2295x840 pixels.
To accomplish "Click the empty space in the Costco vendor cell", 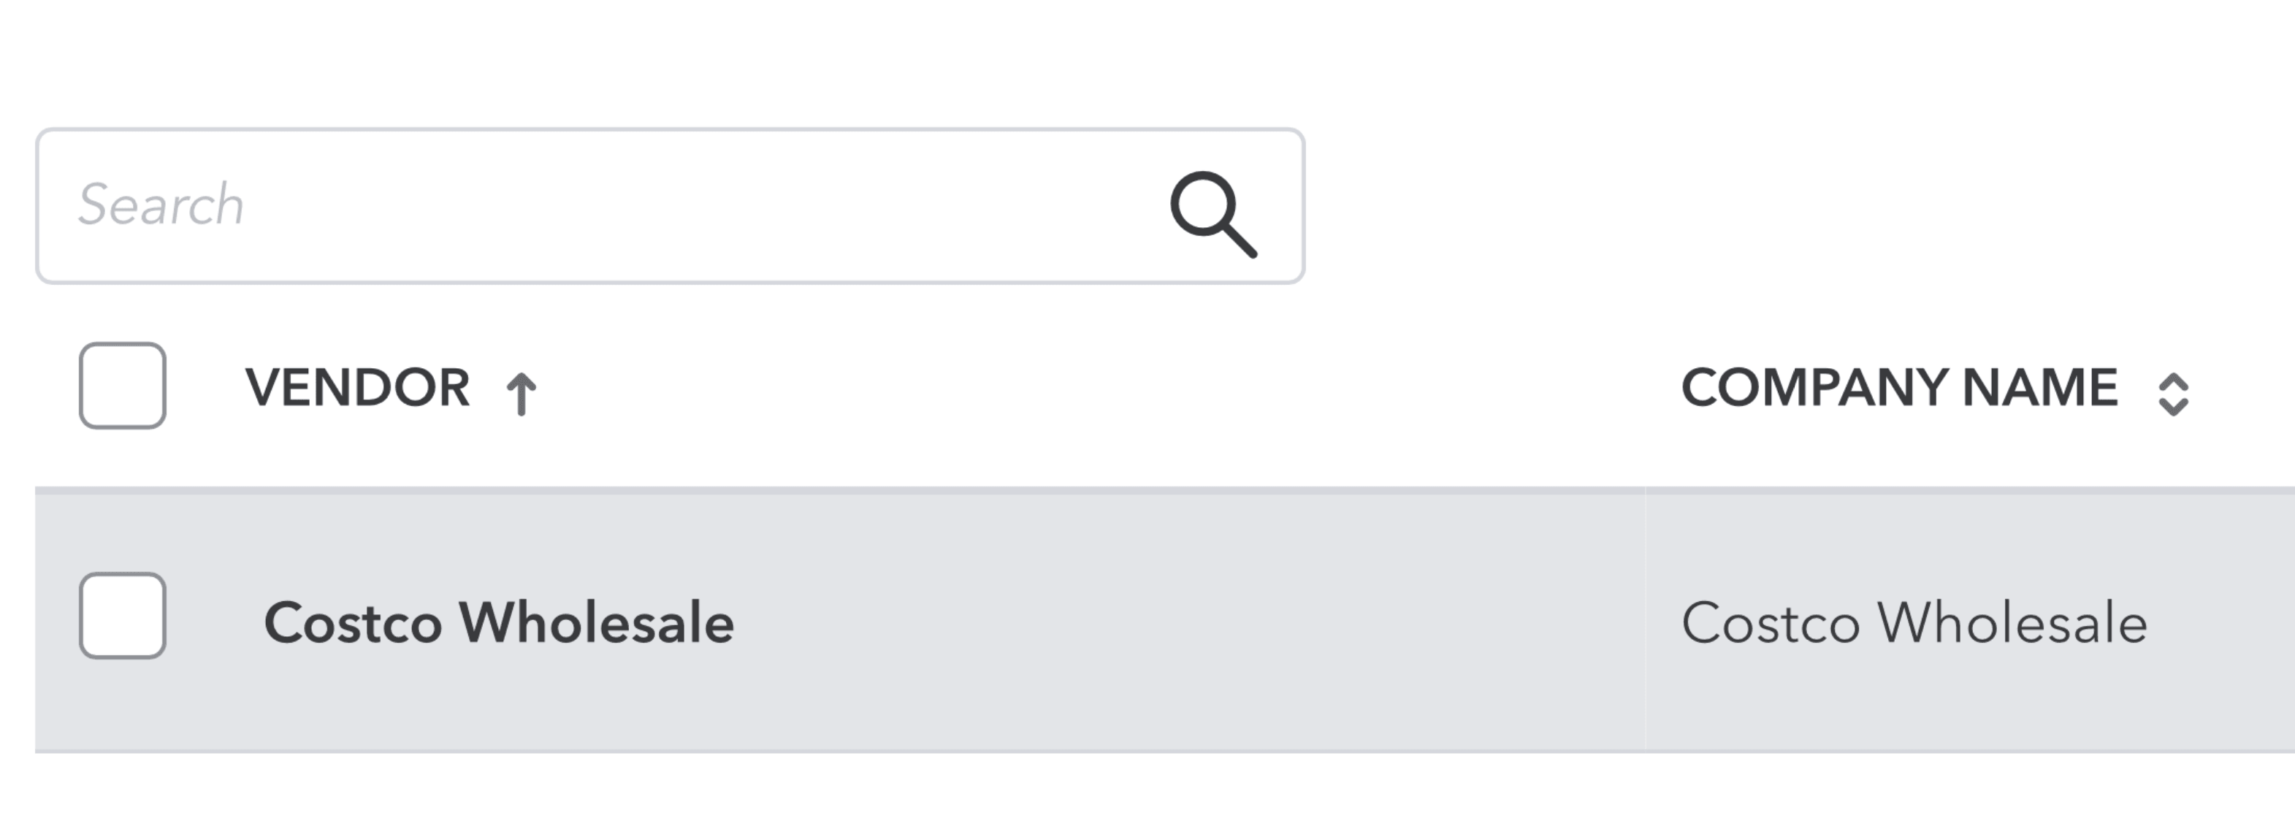I will (1158, 622).
